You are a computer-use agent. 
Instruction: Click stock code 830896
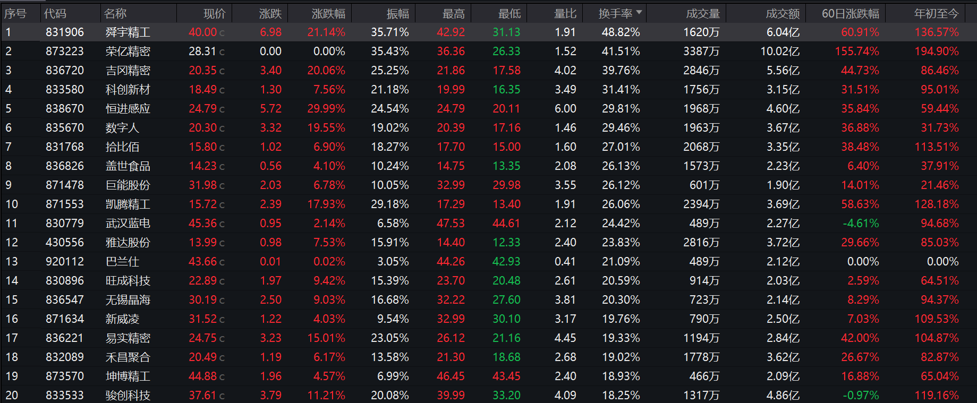click(65, 281)
